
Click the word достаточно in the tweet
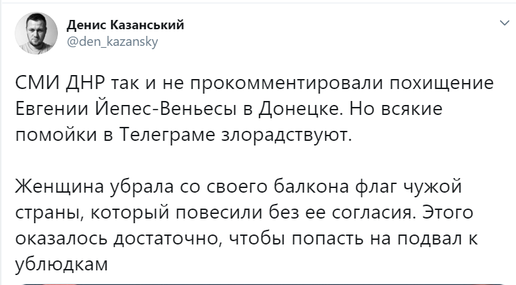pos(167,238)
